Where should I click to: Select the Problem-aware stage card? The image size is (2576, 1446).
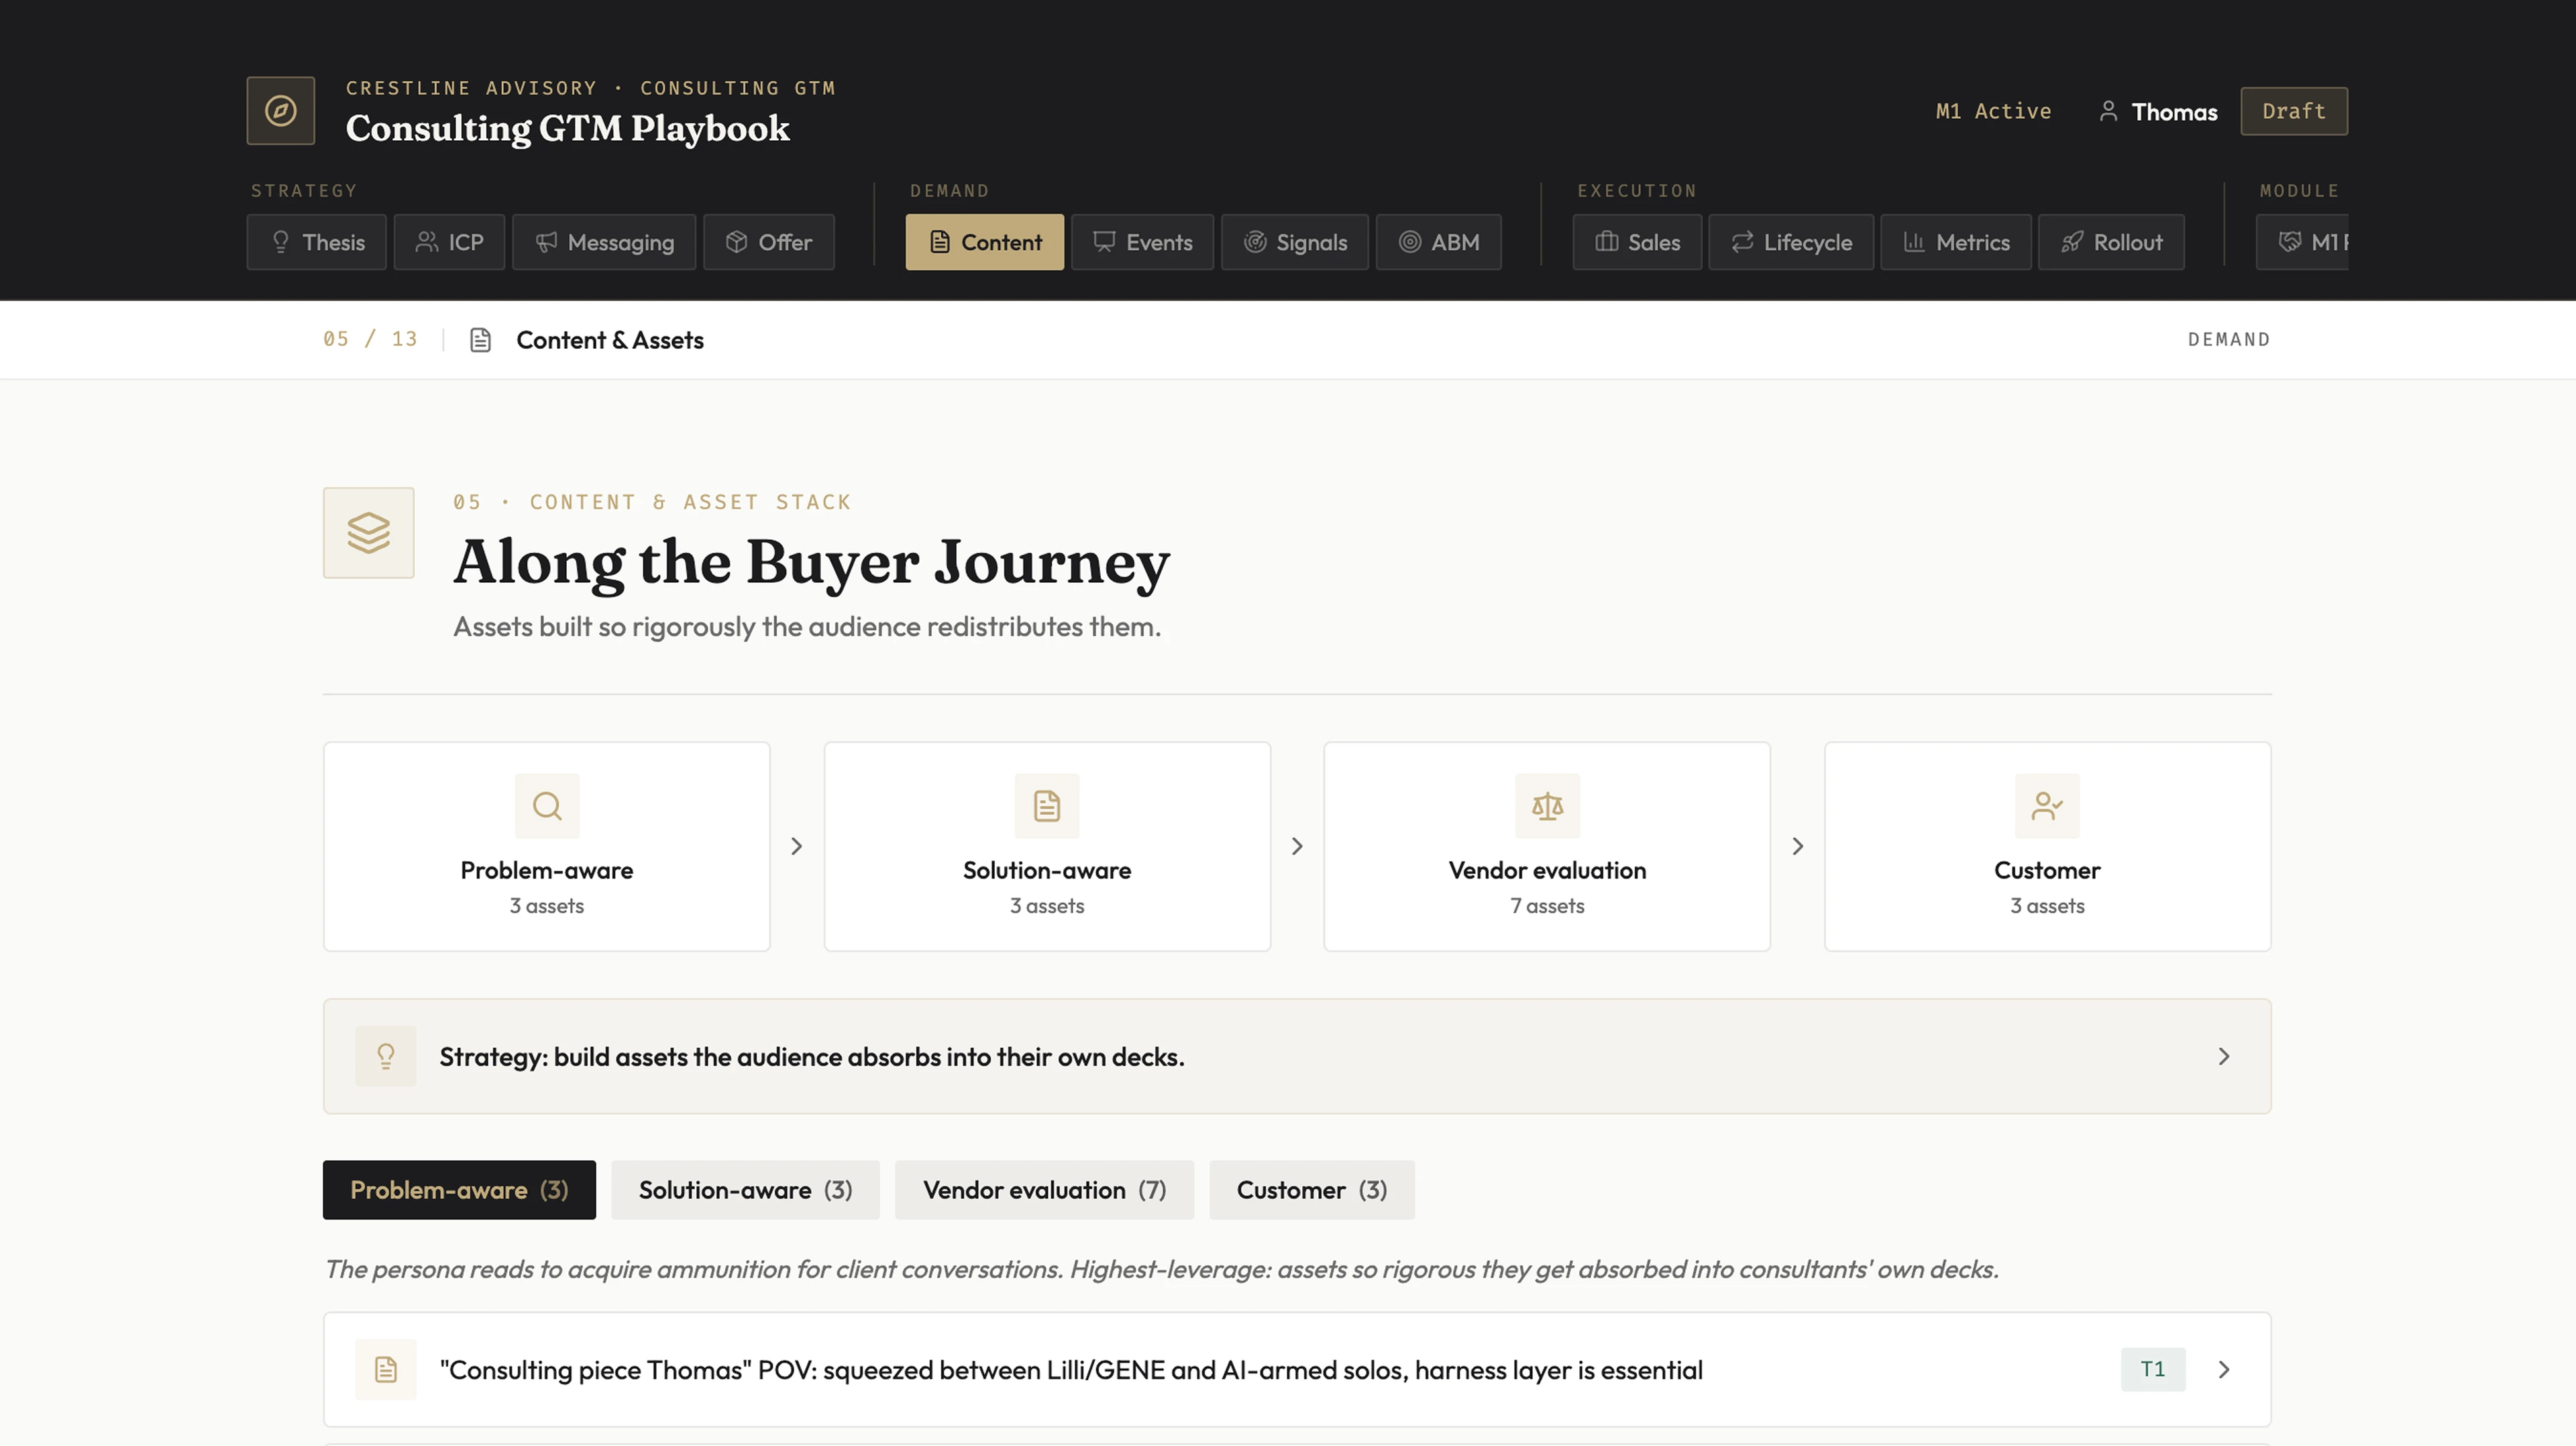click(547, 847)
